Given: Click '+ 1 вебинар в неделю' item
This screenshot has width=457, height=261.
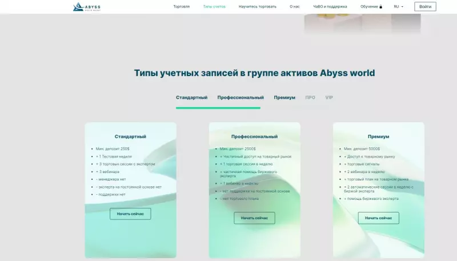Looking at the screenshot, I should [239, 183].
